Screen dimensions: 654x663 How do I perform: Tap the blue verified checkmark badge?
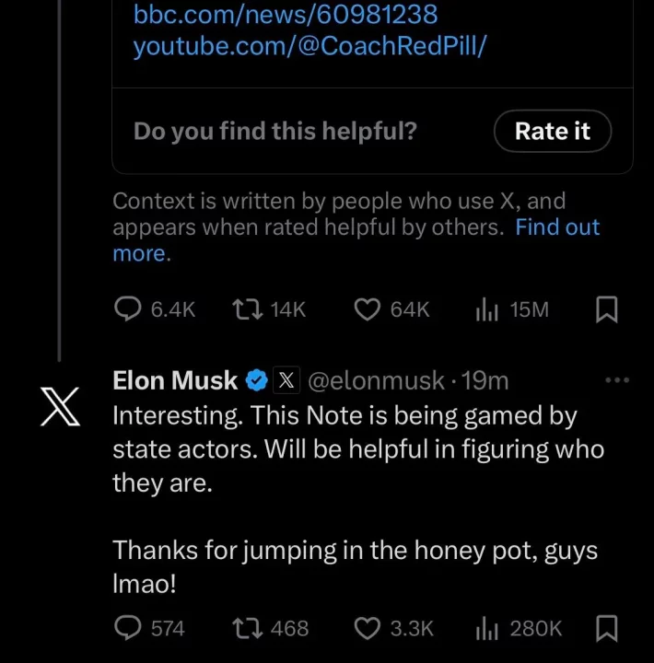coord(258,379)
